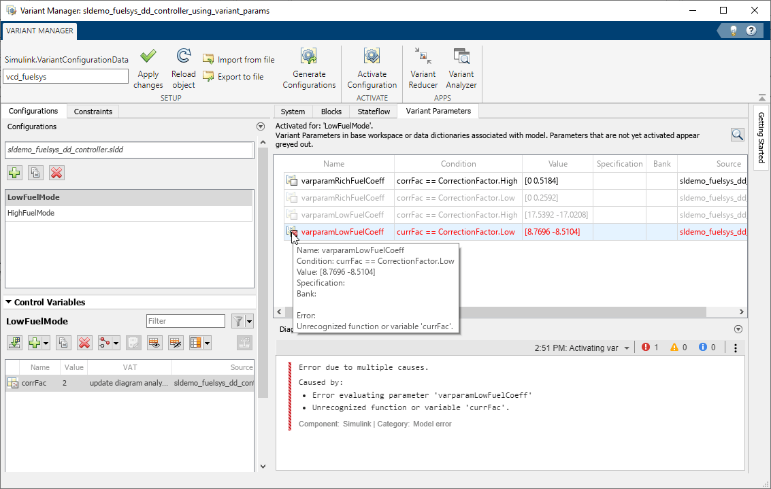Click icon of varparamLowFuelCoeff CorrectionFactor.High row

pos(291,215)
